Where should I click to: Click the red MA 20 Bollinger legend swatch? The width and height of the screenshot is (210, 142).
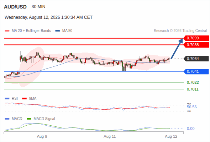7,31
